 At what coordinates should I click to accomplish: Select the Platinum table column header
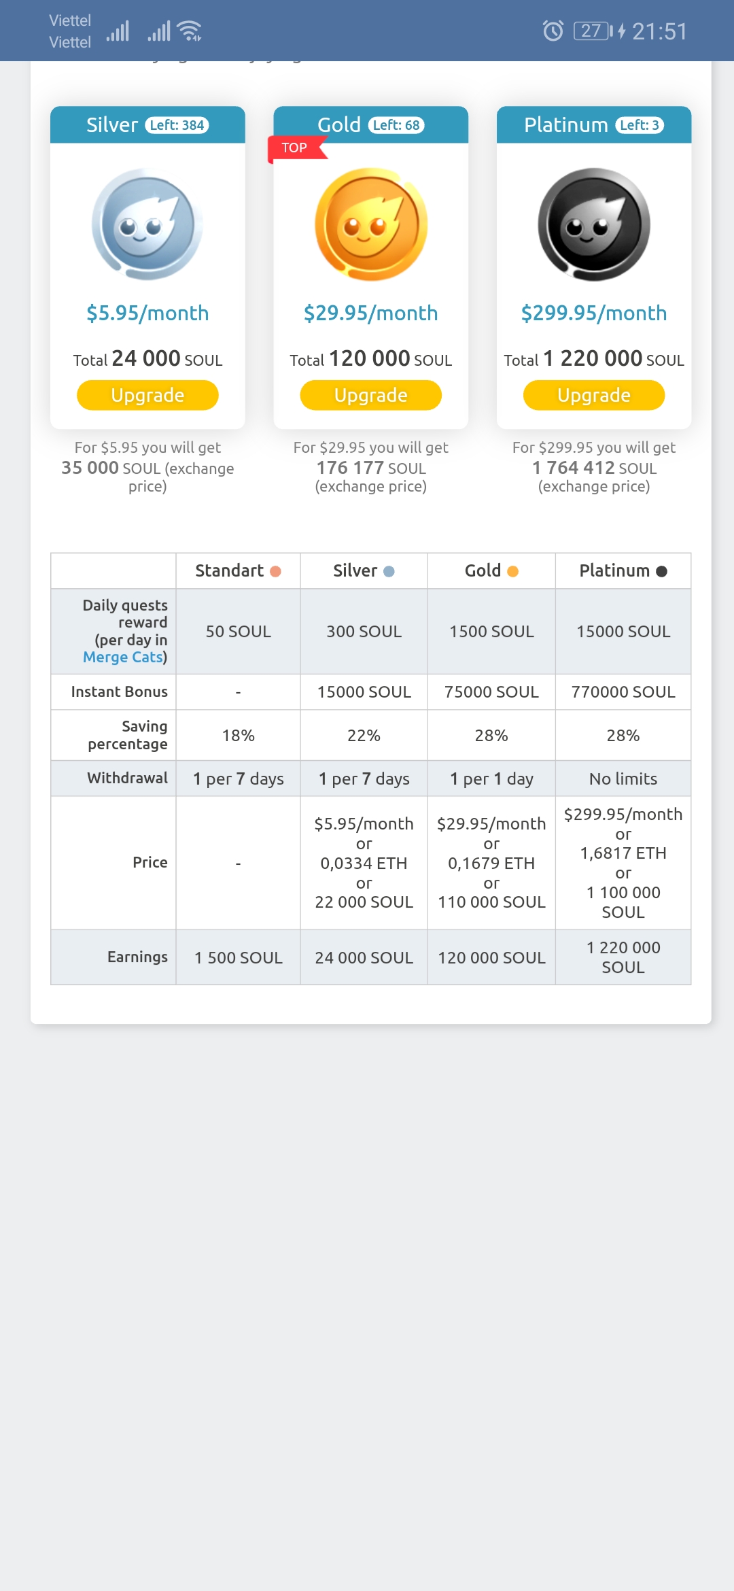click(623, 571)
